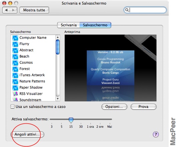Click the purple help question mark icon

pyautogui.click(x=156, y=134)
